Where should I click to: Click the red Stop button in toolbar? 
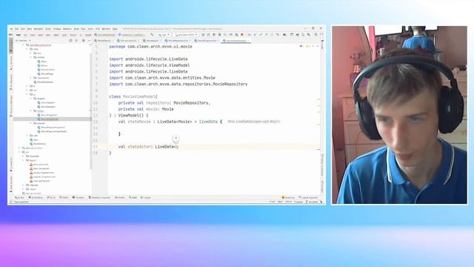(242, 35)
